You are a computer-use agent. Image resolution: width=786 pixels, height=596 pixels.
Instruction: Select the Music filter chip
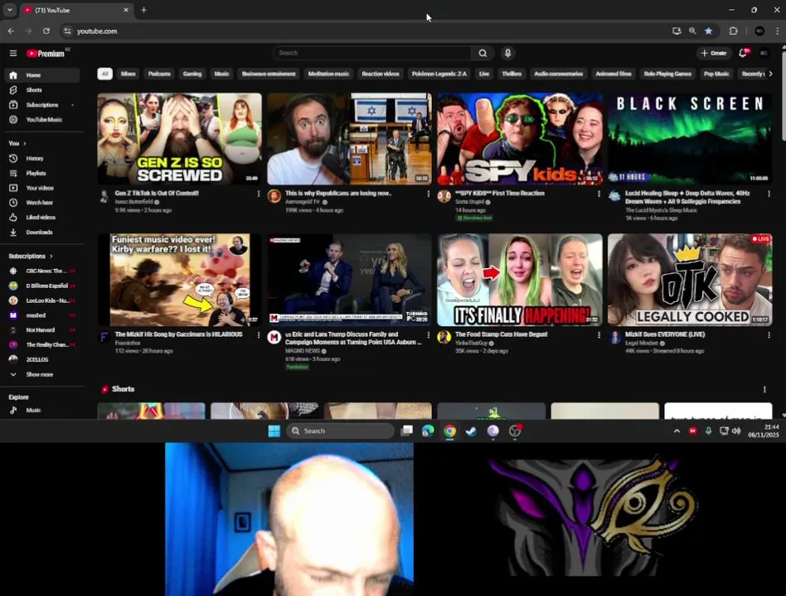point(221,74)
